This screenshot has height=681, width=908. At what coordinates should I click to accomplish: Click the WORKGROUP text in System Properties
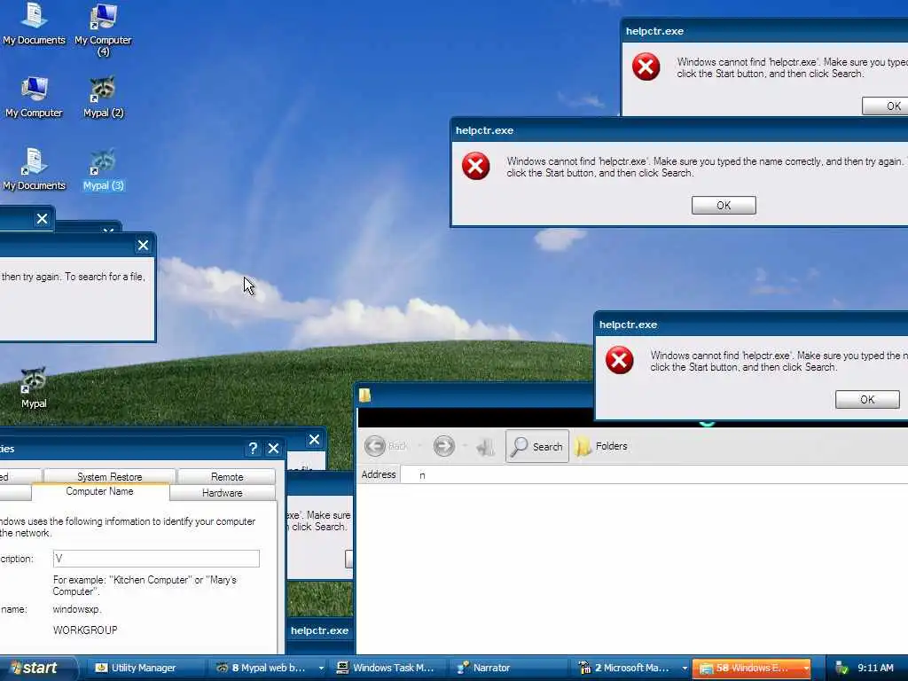(85, 630)
